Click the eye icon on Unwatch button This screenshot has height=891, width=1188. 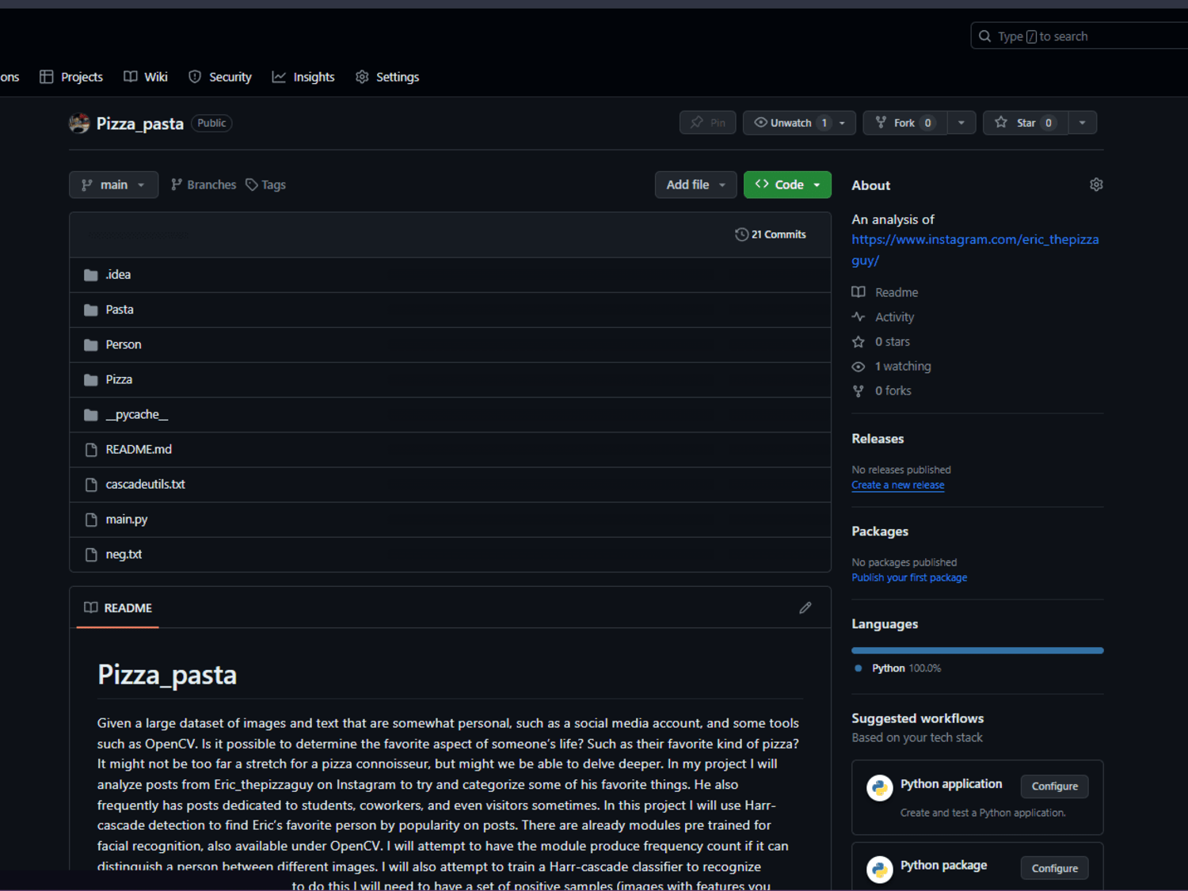tap(760, 123)
